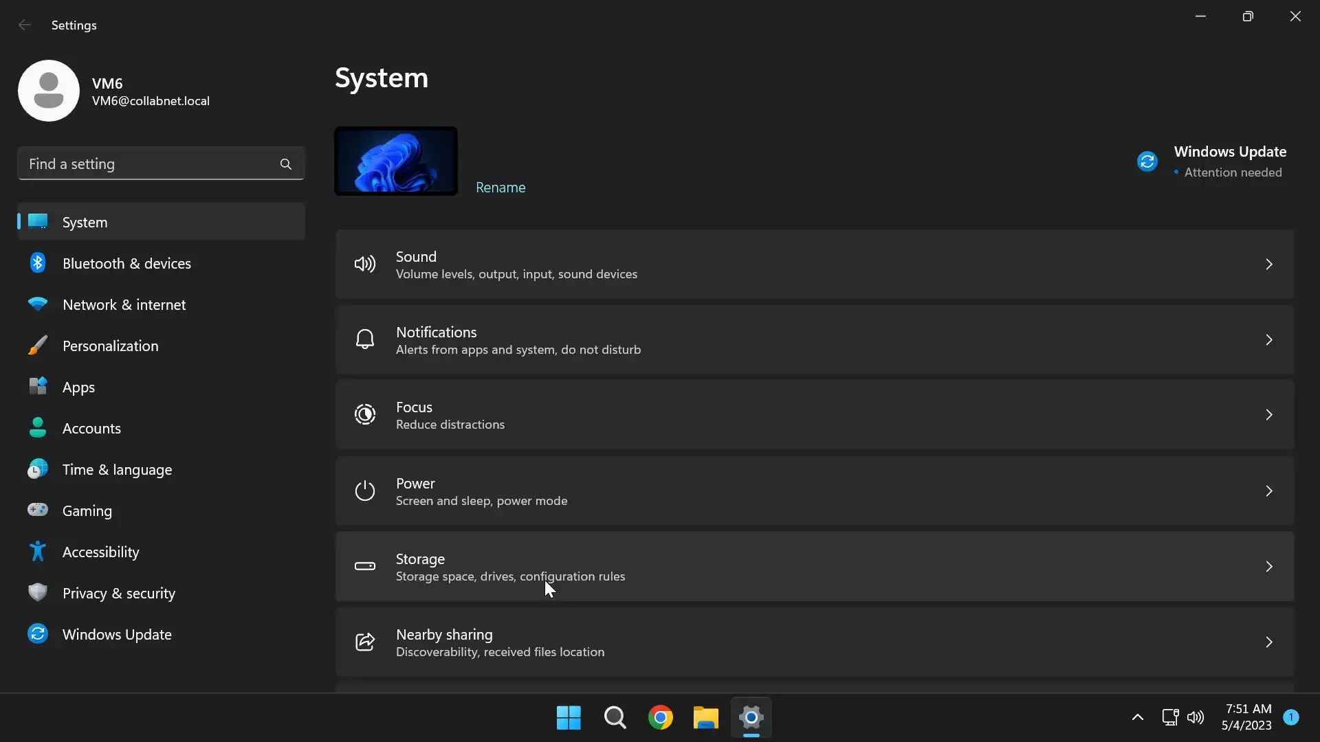Click the Bluetooth icon in sidebar
Image resolution: width=1320 pixels, height=742 pixels.
[x=38, y=263]
